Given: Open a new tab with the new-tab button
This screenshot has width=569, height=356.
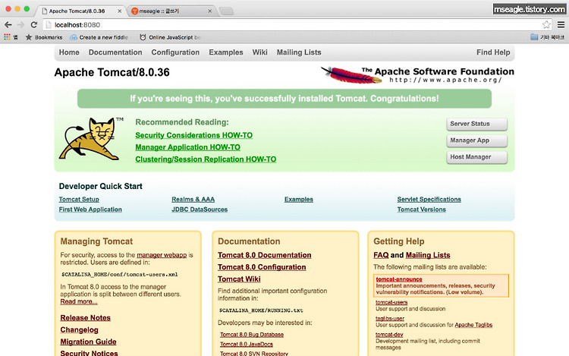Looking at the screenshot, I should click(226, 11).
